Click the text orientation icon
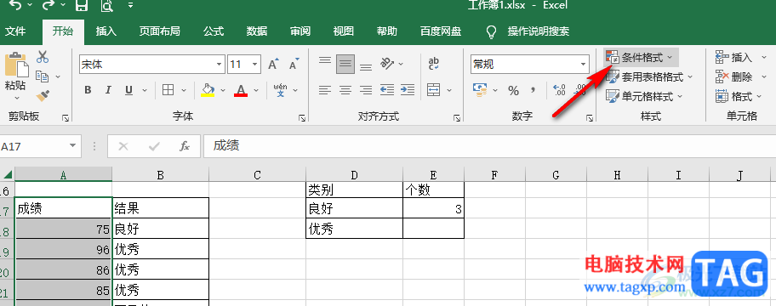The width and height of the screenshot is (776, 306). coord(387,63)
